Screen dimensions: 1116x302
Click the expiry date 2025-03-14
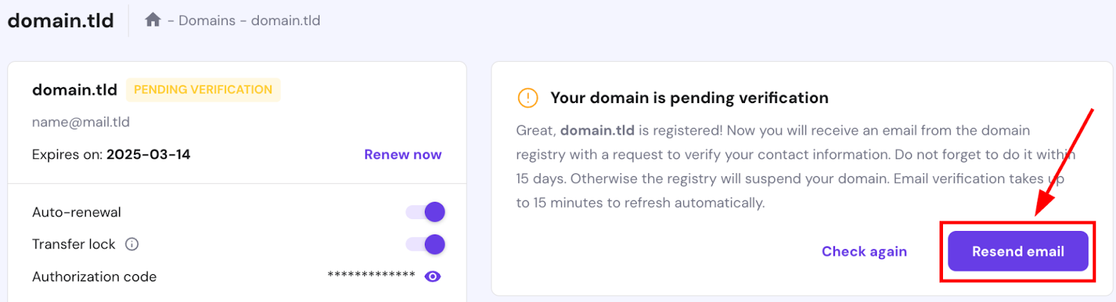(x=149, y=154)
